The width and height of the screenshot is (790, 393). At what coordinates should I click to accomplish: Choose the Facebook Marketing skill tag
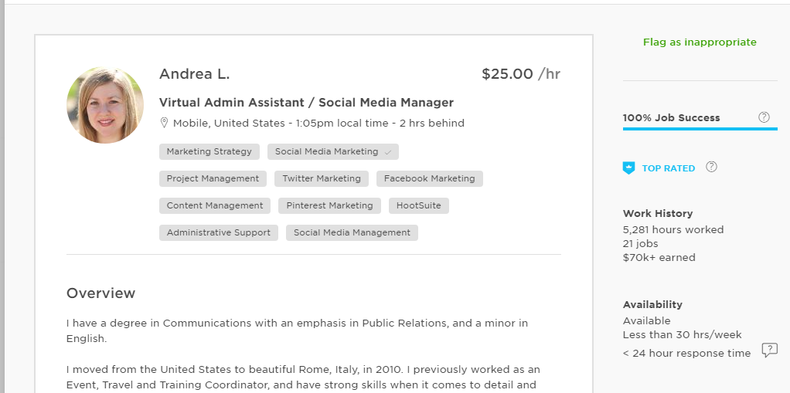[429, 178]
